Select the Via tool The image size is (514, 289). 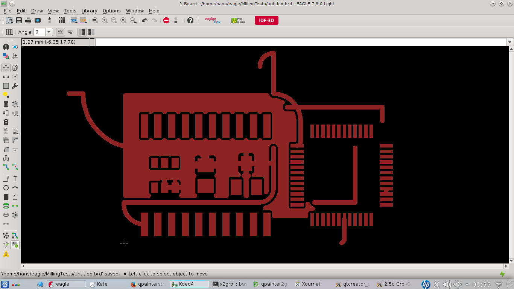(x=6, y=206)
